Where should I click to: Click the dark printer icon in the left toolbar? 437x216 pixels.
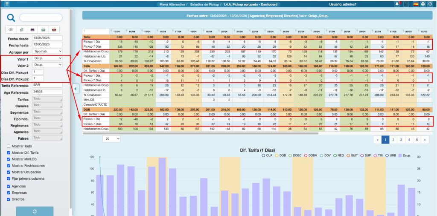click(x=32, y=30)
